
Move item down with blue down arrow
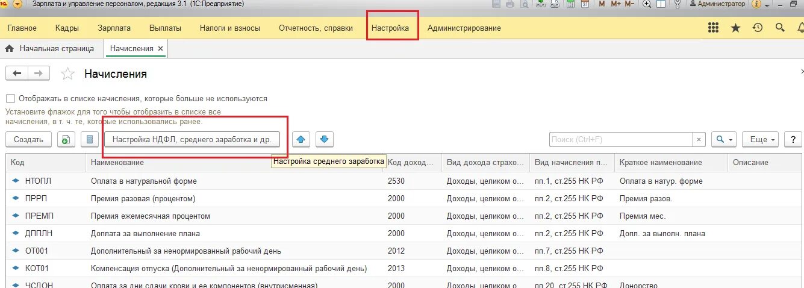(325, 139)
